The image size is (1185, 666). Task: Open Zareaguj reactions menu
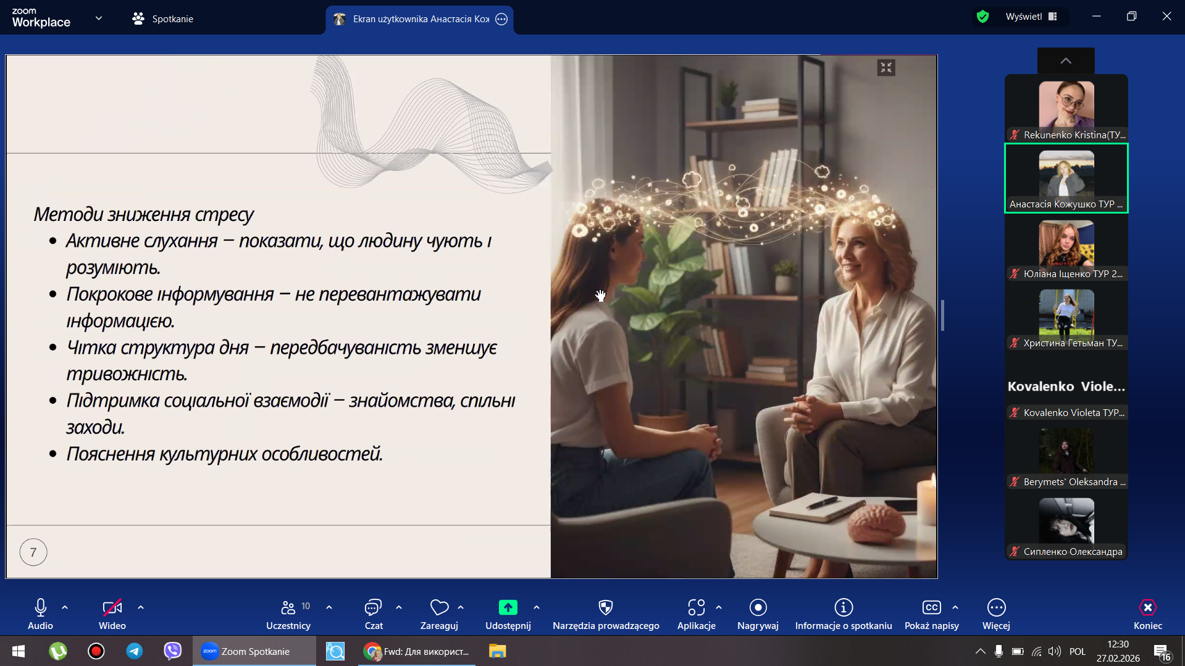439,614
